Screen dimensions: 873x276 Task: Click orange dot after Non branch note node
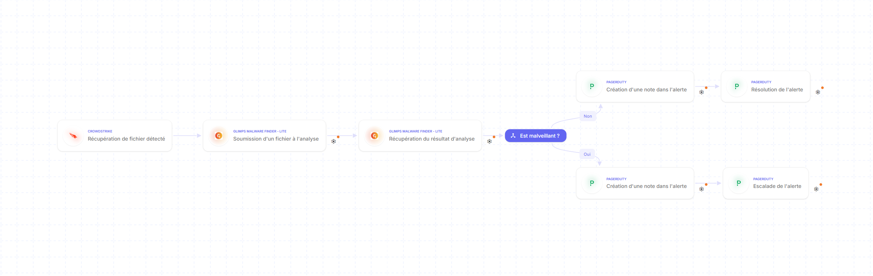706,88
